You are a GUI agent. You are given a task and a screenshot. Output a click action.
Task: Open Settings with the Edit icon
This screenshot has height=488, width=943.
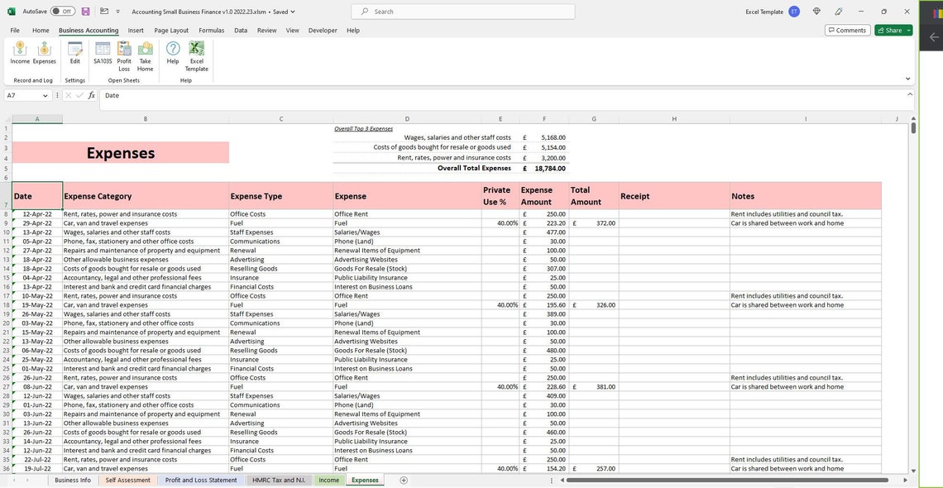74,55
